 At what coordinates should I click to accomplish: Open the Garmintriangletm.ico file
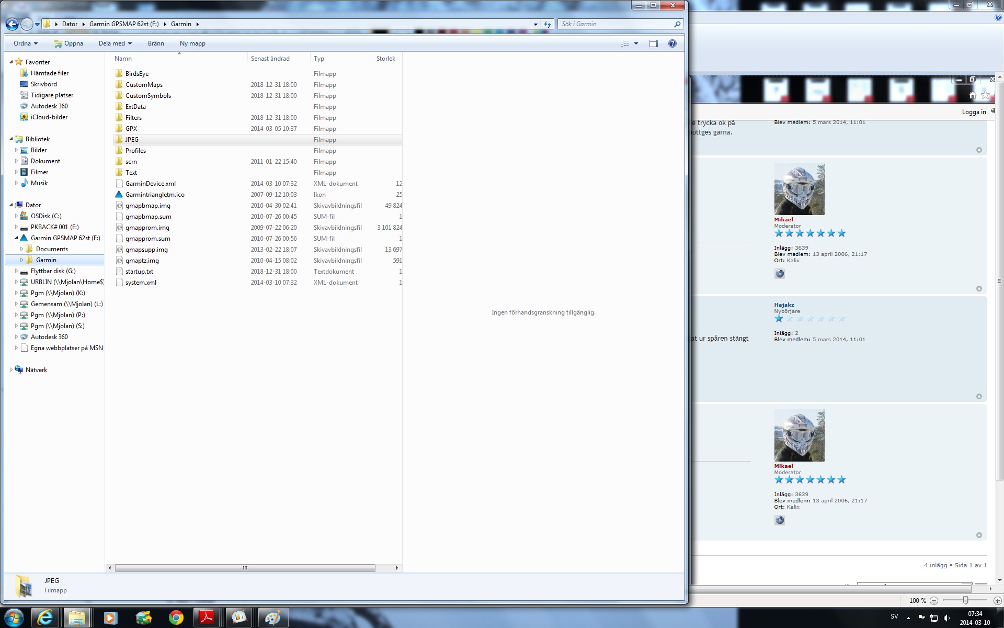[x=155, y=195]
